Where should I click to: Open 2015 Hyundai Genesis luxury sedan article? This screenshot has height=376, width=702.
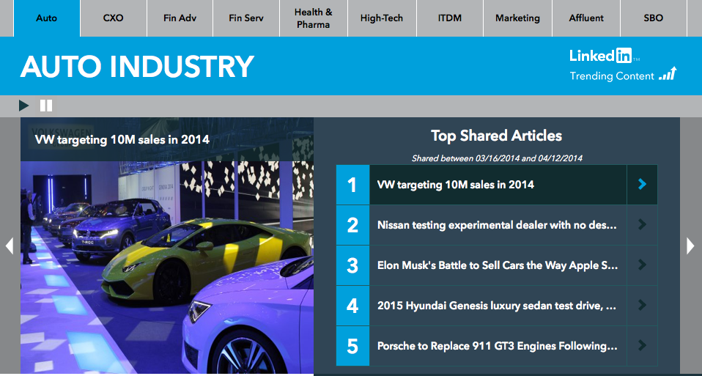(x=498, y=306)
